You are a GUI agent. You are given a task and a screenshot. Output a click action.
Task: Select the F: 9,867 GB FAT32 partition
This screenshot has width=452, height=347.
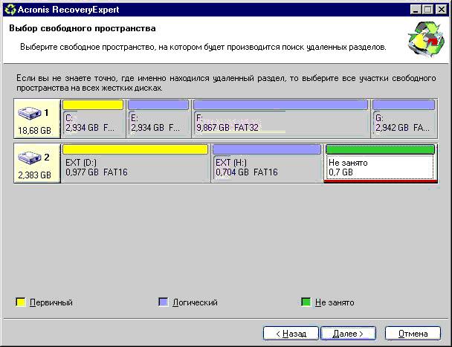[280, 123]
